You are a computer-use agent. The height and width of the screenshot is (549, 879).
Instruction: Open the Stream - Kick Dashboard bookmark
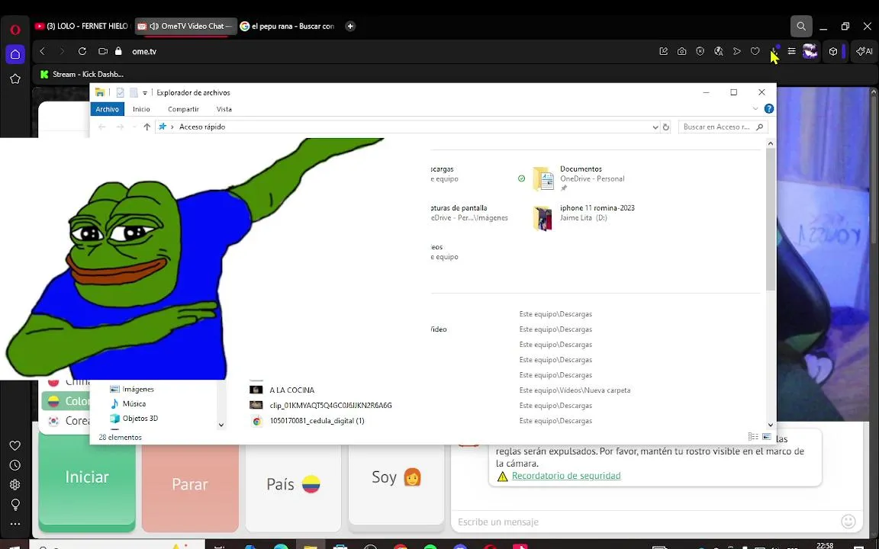tap(82, 74)
